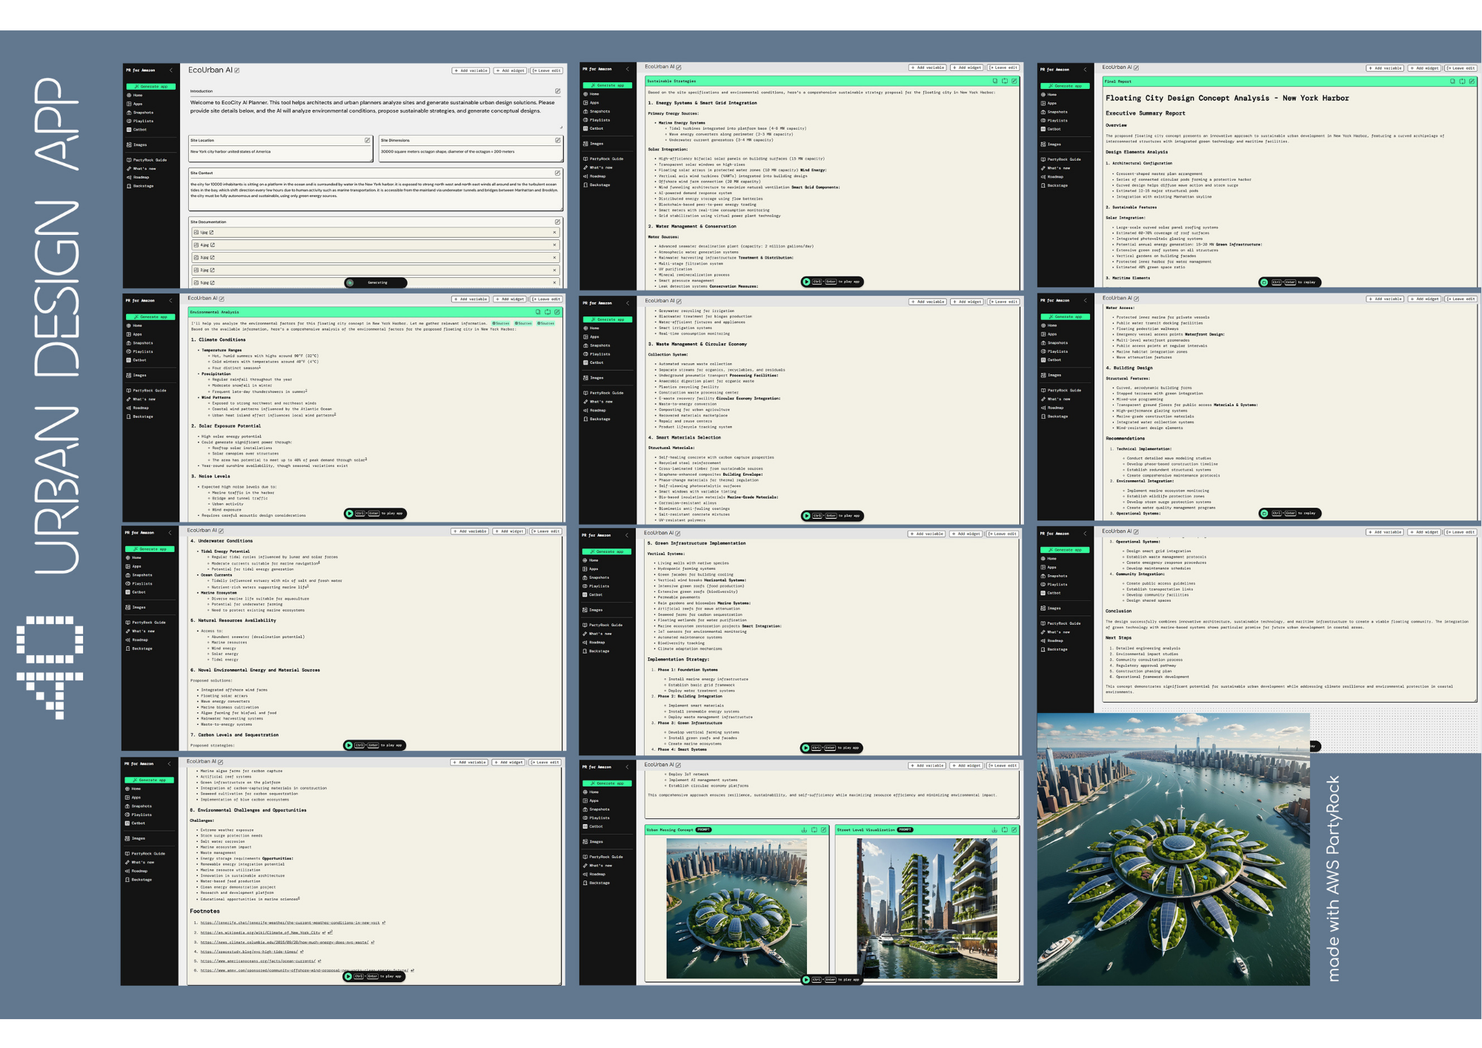Open the Site Dimensions widget editor

557,140
